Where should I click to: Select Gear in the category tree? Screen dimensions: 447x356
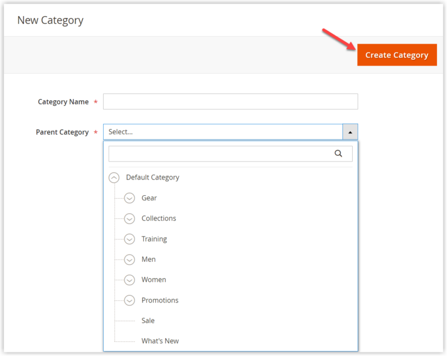pos(149,198)
